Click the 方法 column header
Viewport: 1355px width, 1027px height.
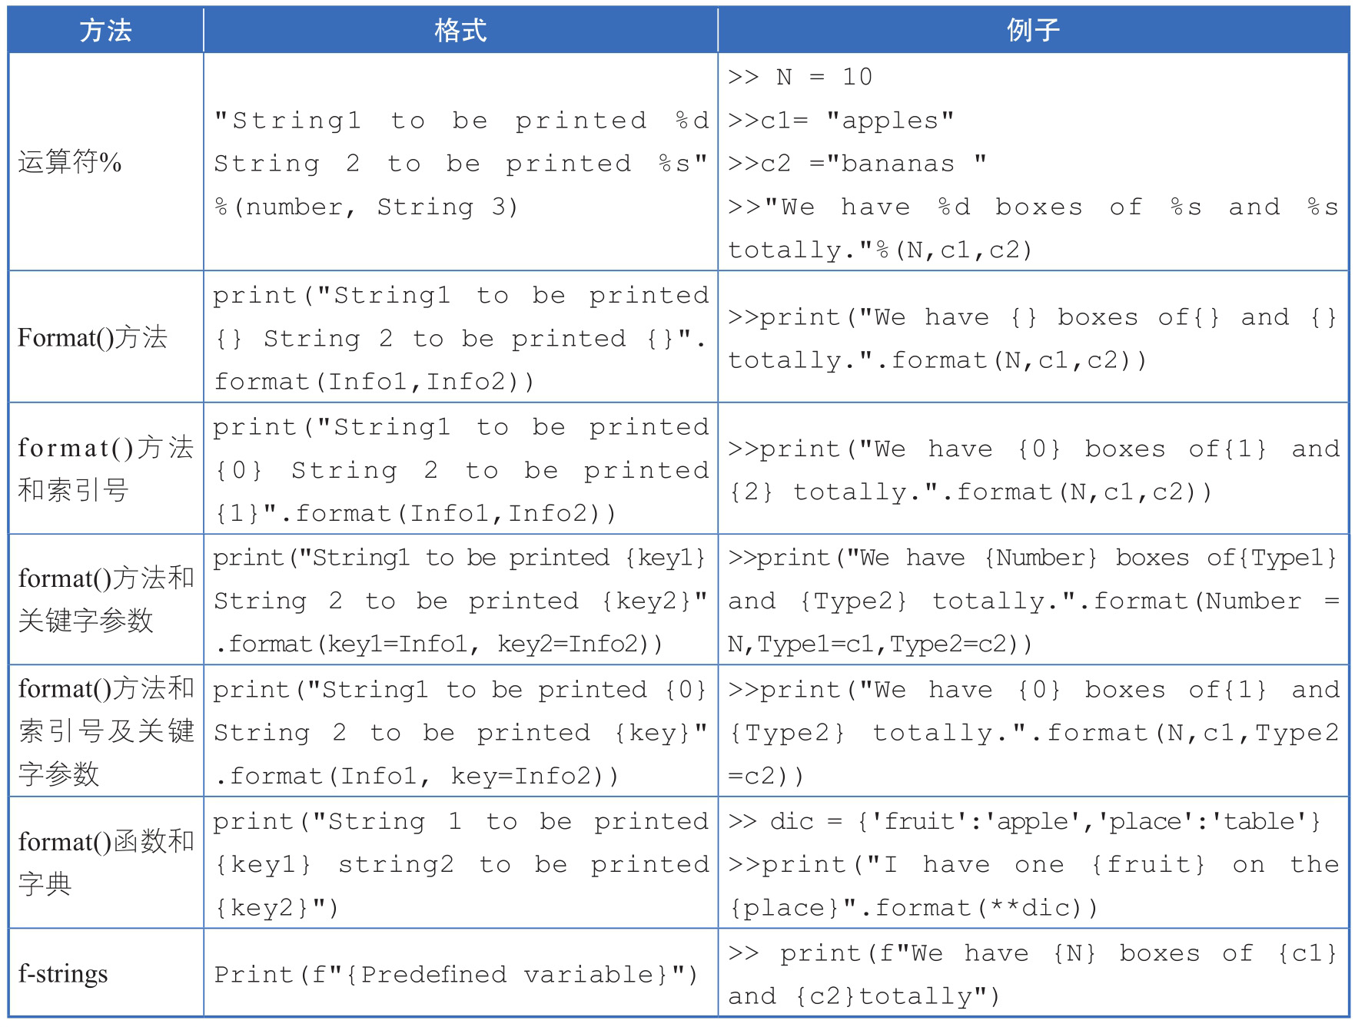click(x=106, y=31)
